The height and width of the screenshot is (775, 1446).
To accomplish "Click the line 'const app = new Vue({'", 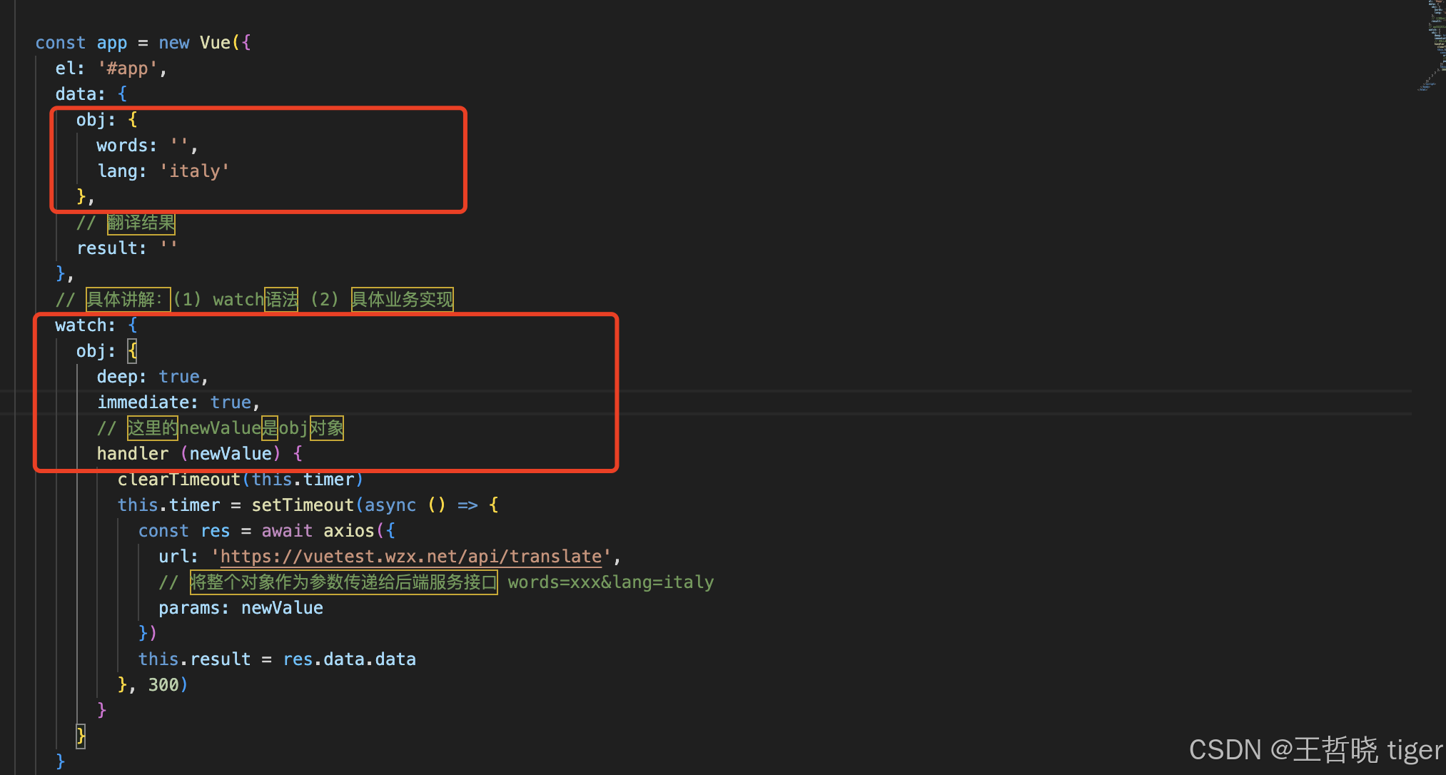I will click(x=143, y=43).
